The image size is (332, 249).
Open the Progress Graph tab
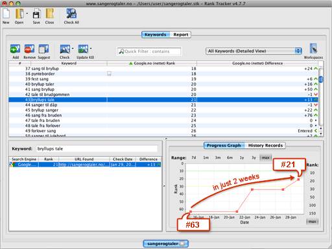224,145
